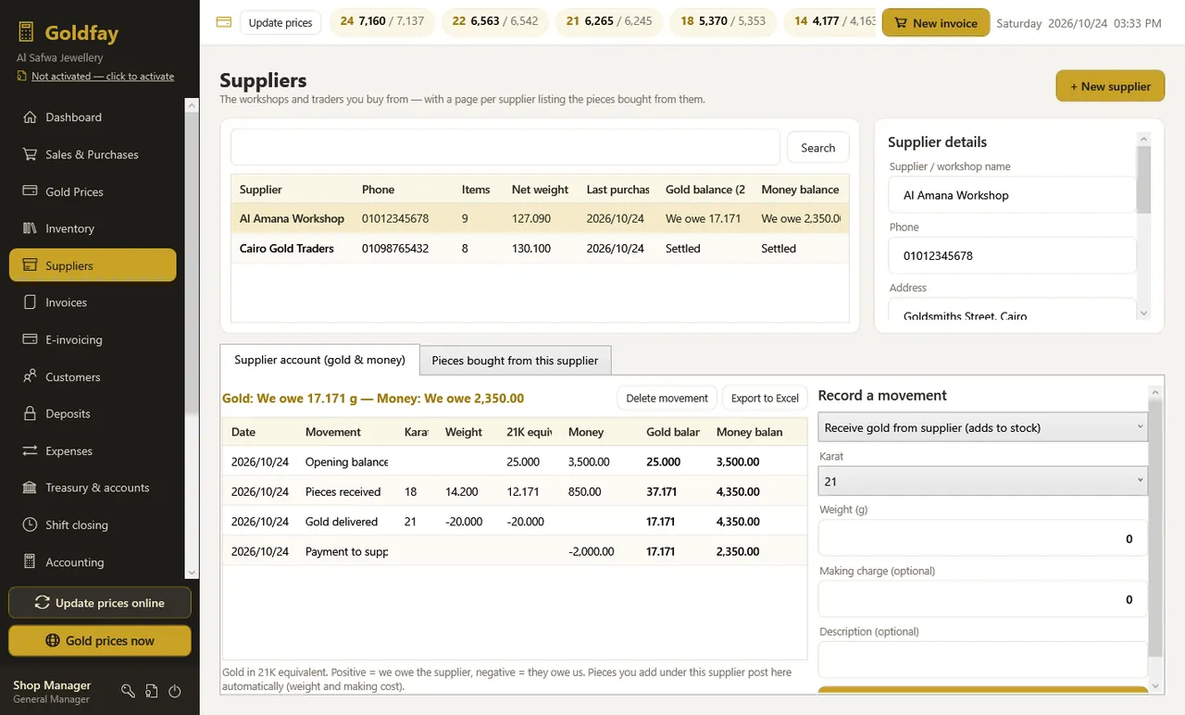The image size is (1185, 715).
Task: Expand the Karat dropdown showing 21
Action: point(983,481)
